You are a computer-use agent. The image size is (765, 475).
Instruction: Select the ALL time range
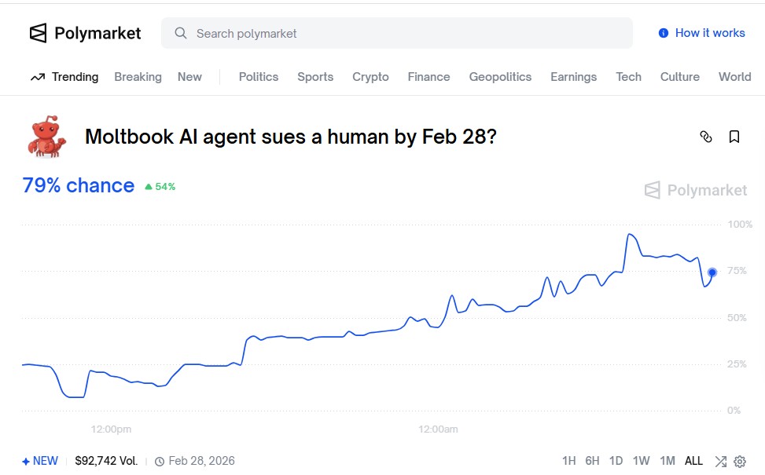[x=693, y=461]
